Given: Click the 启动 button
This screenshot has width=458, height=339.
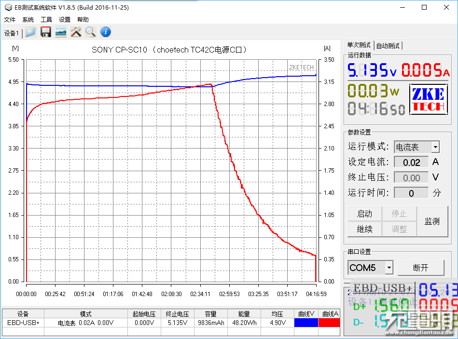Looking at the screenshot, I should pyautogui.click(x=364, y=214).
